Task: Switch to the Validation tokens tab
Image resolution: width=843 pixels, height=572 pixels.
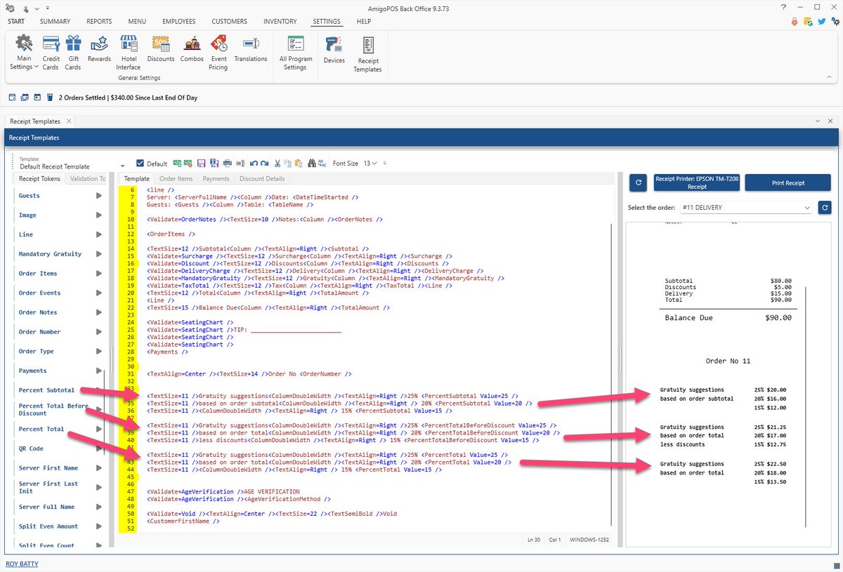Action: point(87,179)
